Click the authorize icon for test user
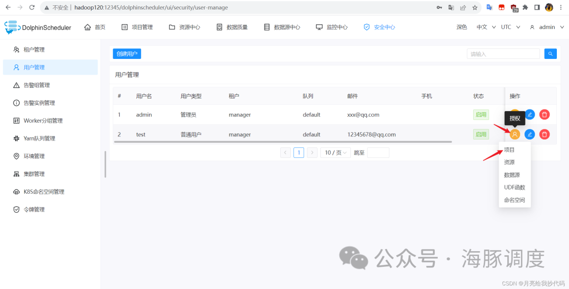This screenshot has height=289, width=569. click(x=515, y=135)
